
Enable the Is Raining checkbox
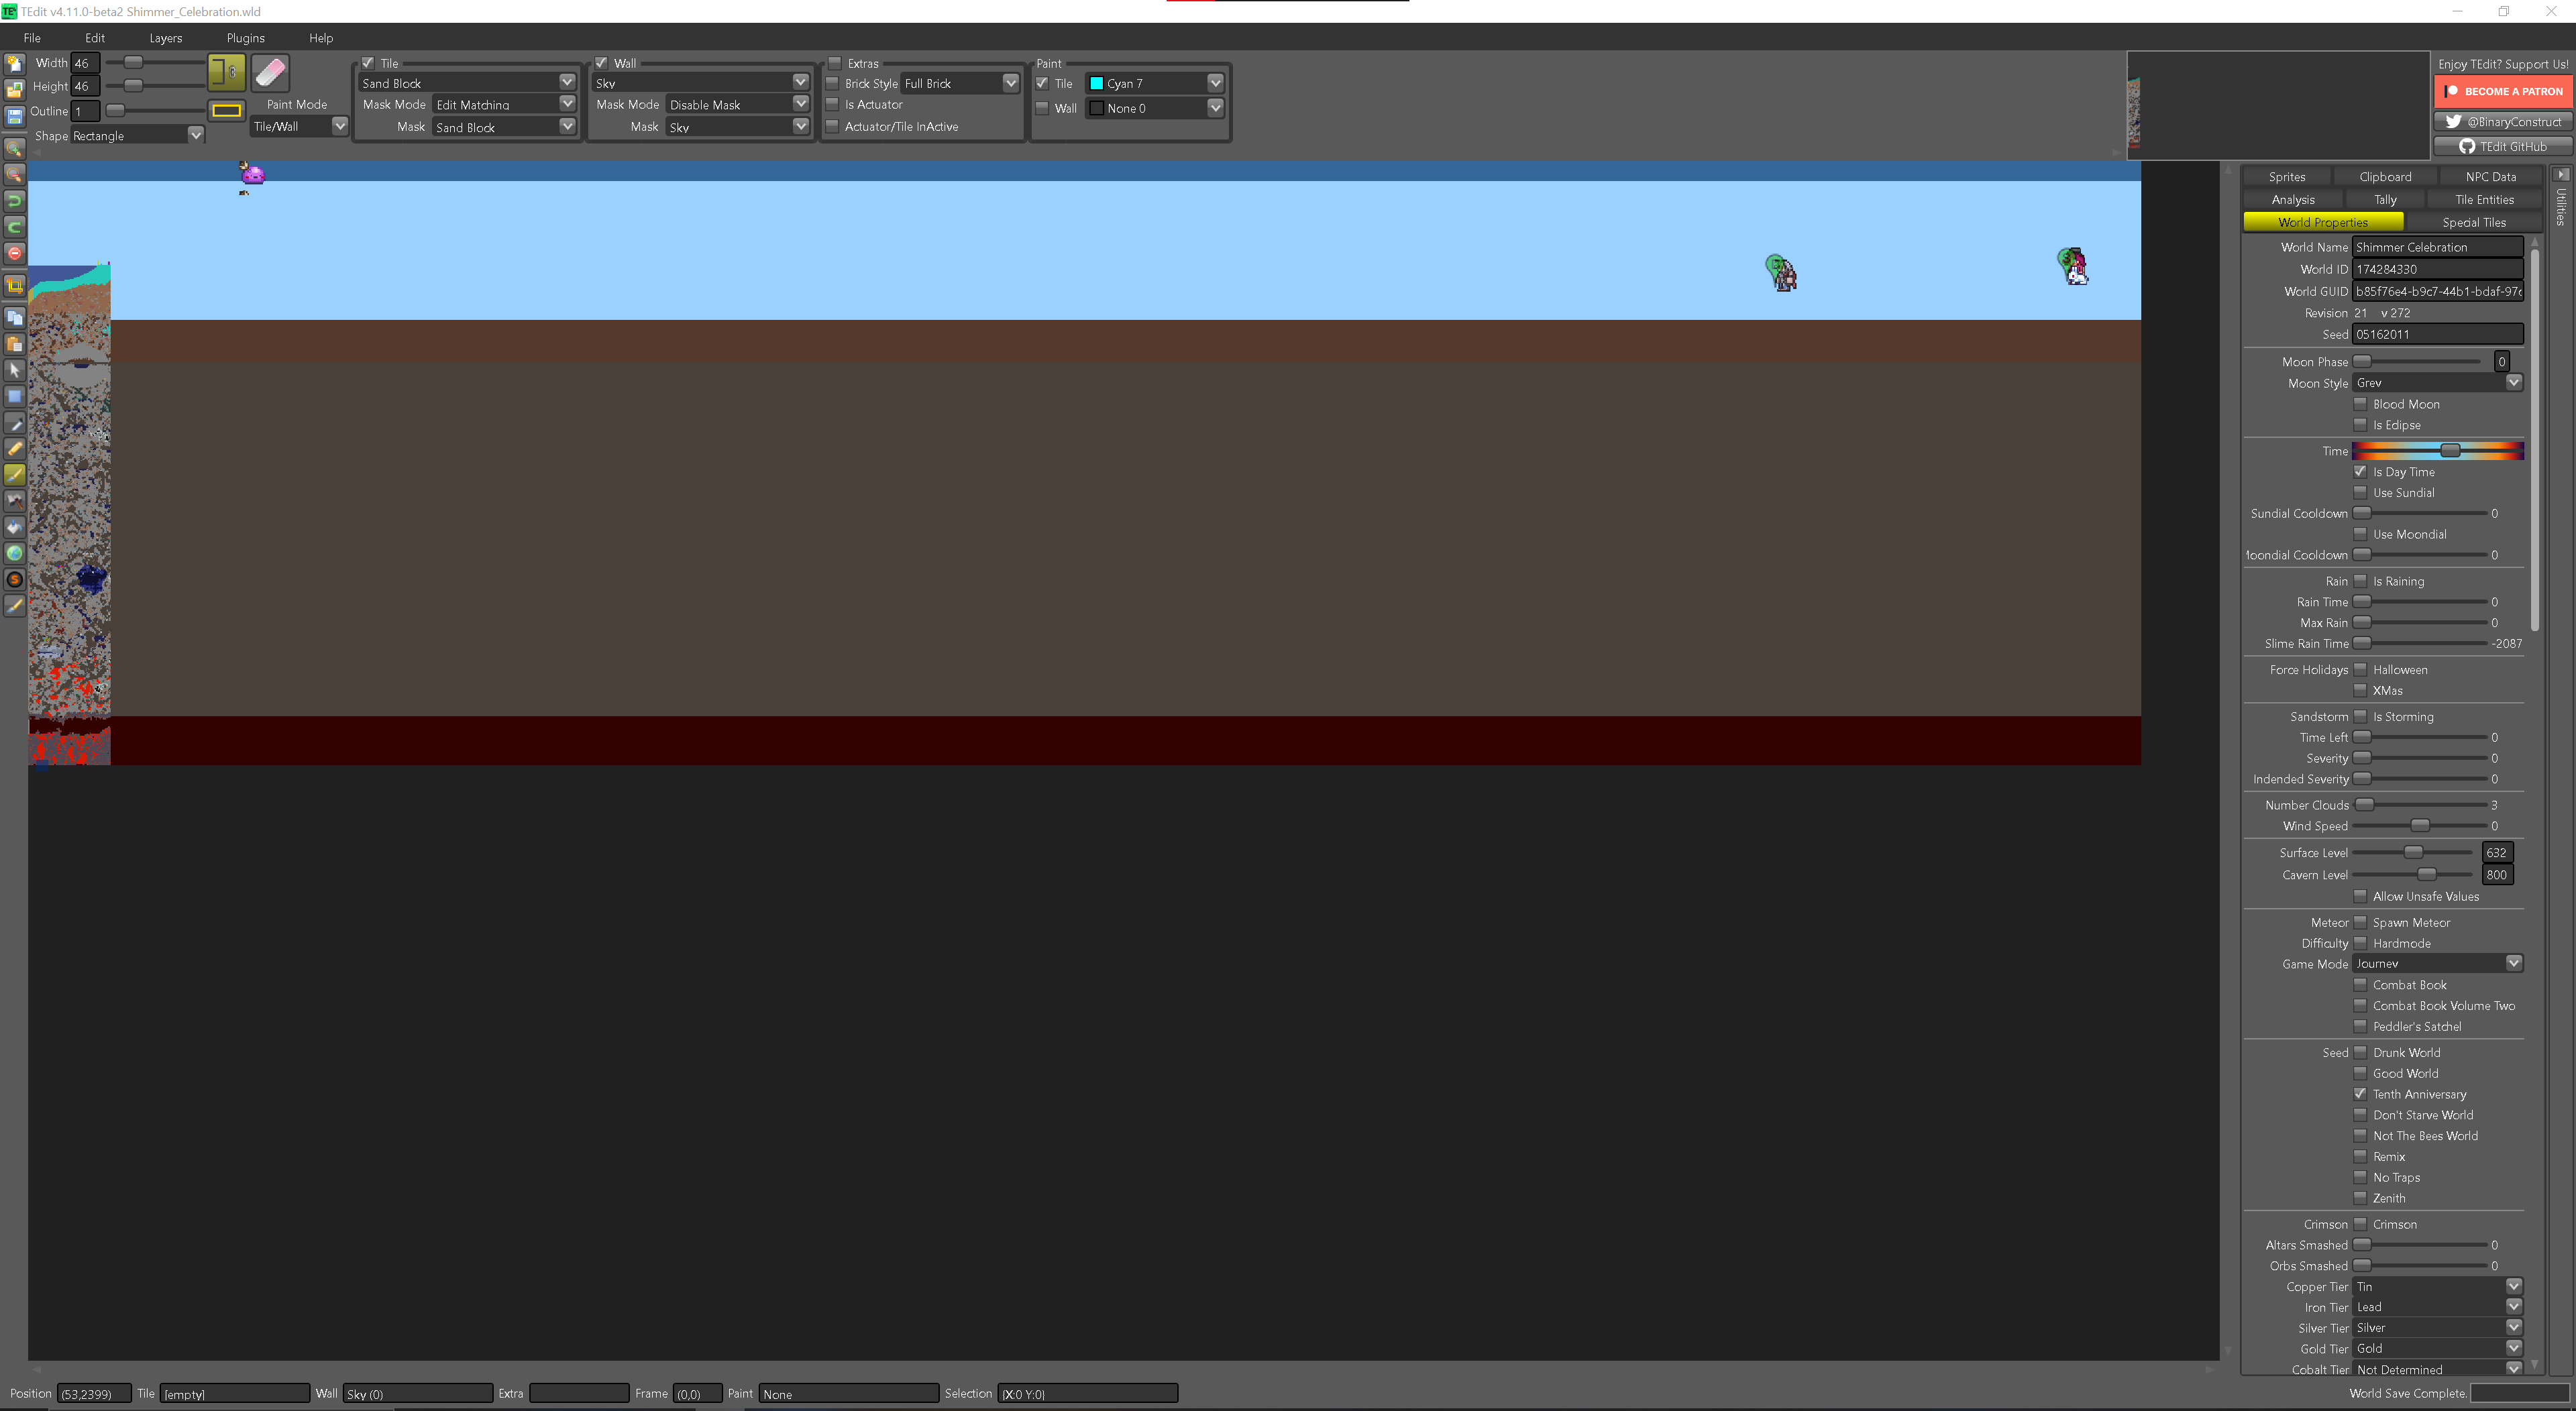click(2360, 581)
